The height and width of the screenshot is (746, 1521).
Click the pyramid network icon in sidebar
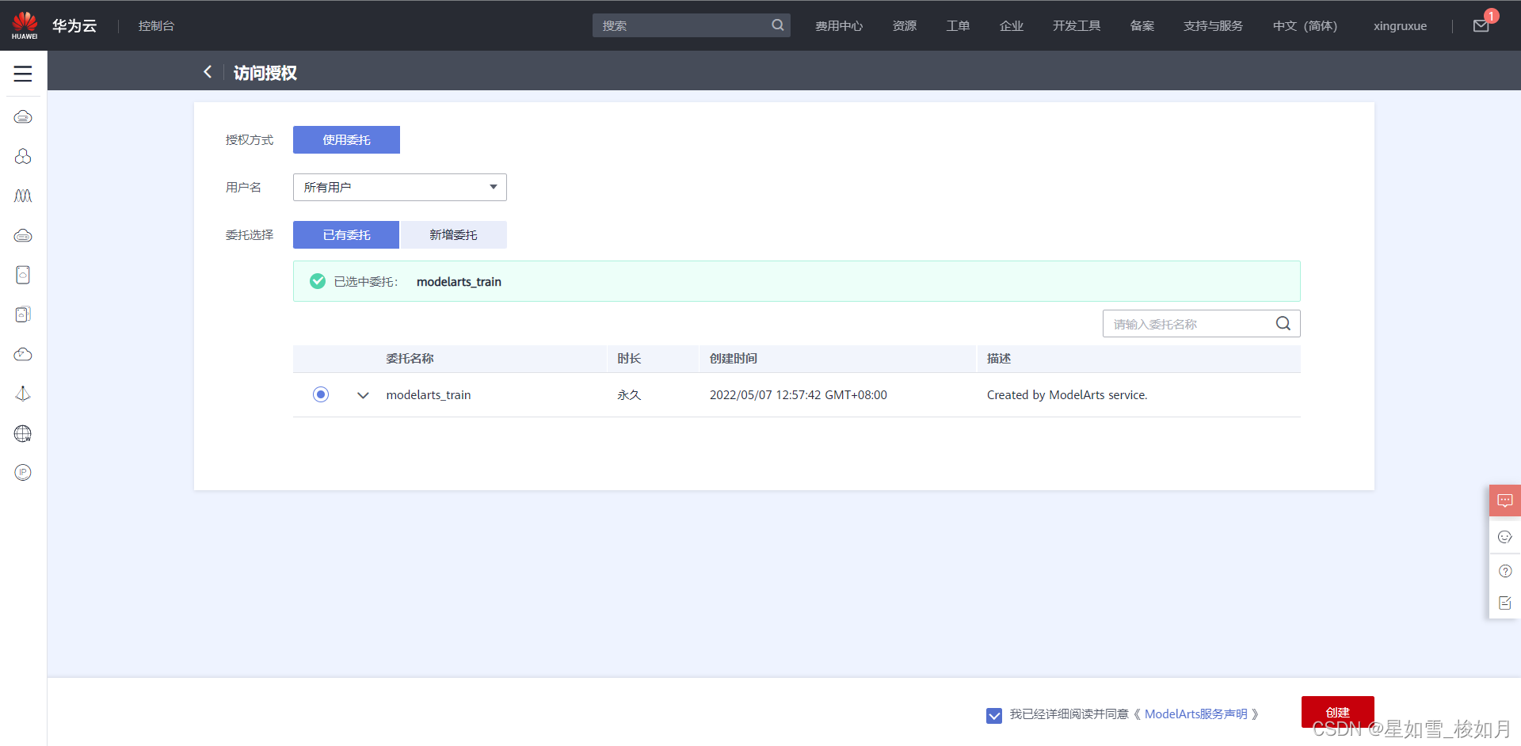pos(23,394)
